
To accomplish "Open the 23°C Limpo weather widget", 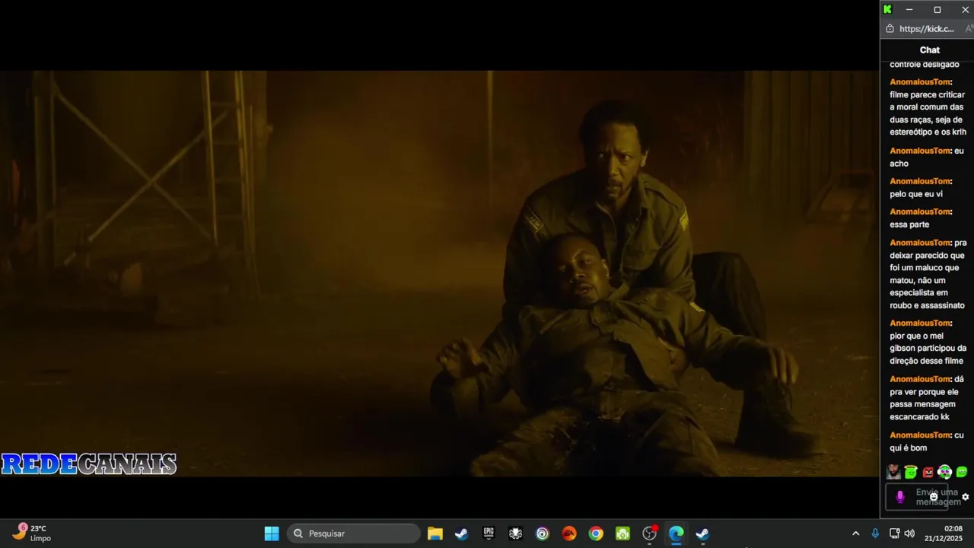I will [x=31, y=533].
